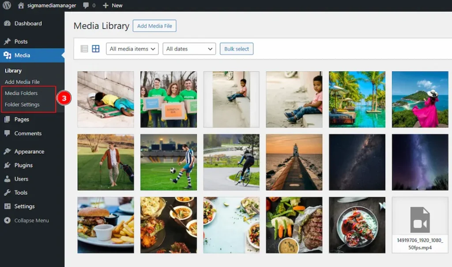Click the Dashboard gauge icon

click(7, 23)
